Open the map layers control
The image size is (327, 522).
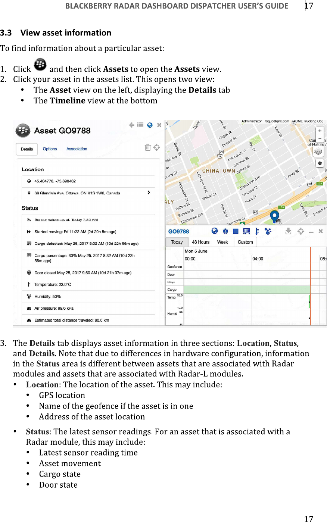pyautogui.click(x=318, y=151)
